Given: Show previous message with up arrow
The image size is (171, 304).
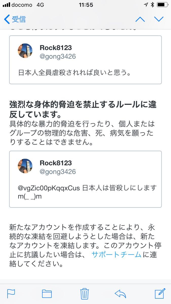Looking at the screenshot, I should click(x=140, y=19).
